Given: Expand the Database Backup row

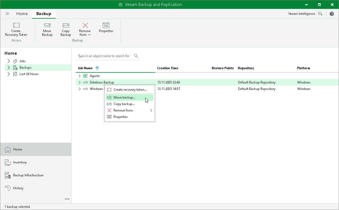Looking at the screenshot, I should pos(79,82).
